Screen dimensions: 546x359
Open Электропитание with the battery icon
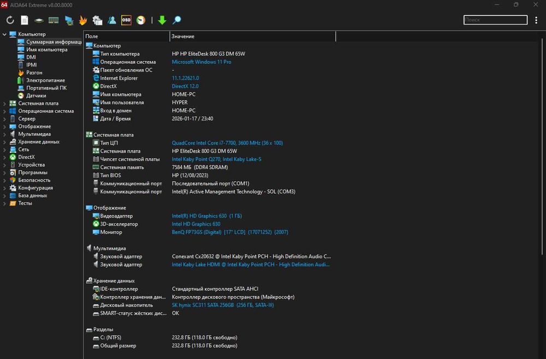[x=41, y=80]
